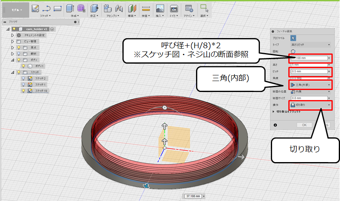The height and width of the screenshot is (201, 340).
Task: Click the Joint assembly icon
Action: point(119,9)
